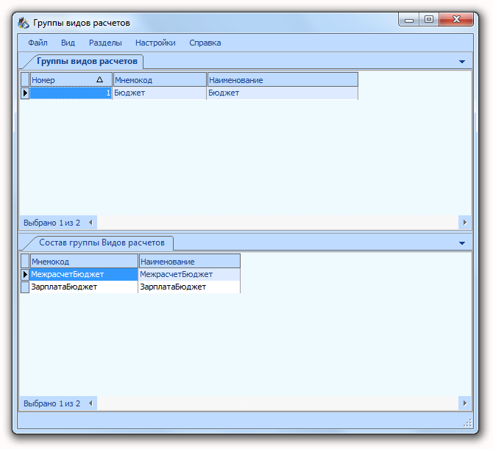Image resolution: width=493 pixels, height=449 pixels.
Task: Click Наименование column header in top grid
Action: point(283,80)
